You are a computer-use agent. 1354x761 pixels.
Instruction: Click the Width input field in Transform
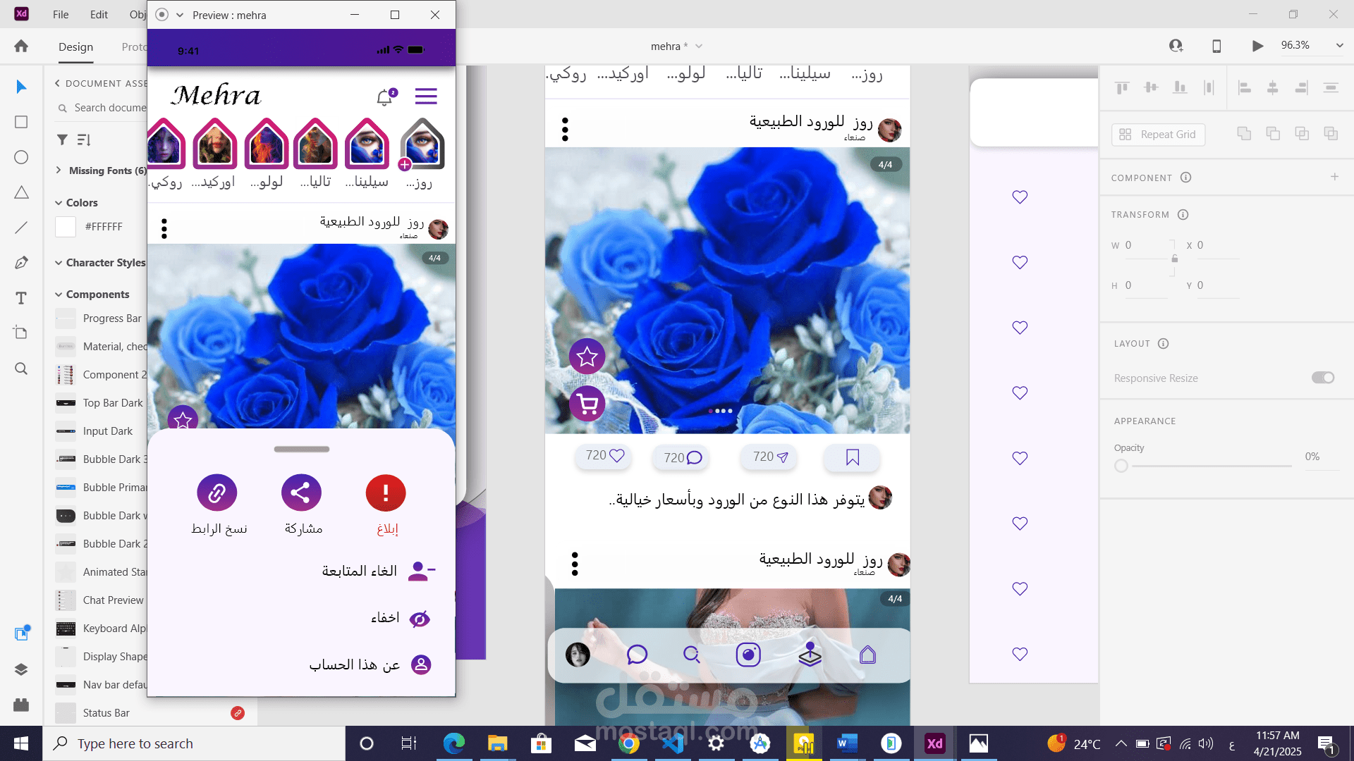[x=1147, y=245]
